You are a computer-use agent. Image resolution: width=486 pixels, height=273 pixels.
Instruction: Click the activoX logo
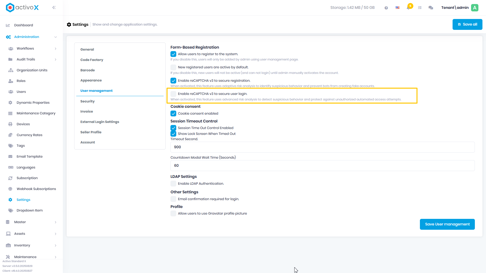22,8
